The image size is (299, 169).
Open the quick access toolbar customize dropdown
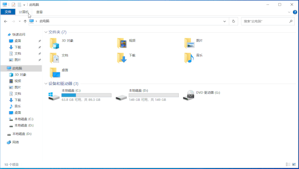click(x=24, y=5)
